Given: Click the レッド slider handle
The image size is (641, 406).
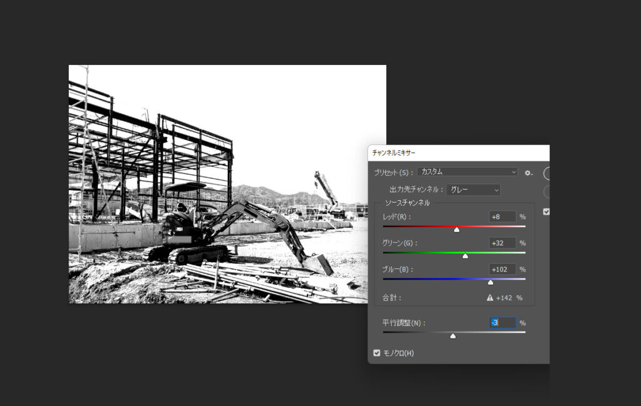Looking at the screenshot, I should pyautogui.click(x=456, y=230).
